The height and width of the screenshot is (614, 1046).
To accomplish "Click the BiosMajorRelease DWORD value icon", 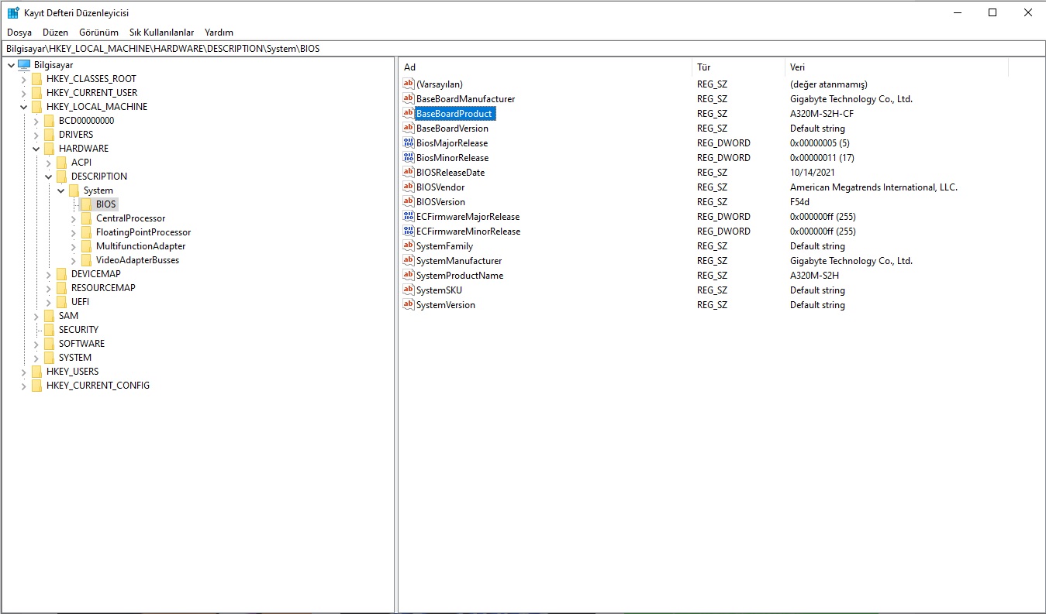I will pyautogui.click(x=409, y=143).
